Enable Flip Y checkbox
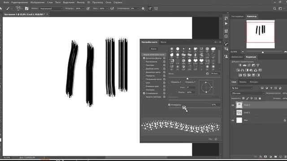This screenshot has width=287, height=161. point(183,82)
